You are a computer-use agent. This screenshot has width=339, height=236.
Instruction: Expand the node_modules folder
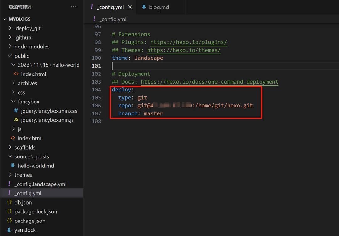click(10, 47)
